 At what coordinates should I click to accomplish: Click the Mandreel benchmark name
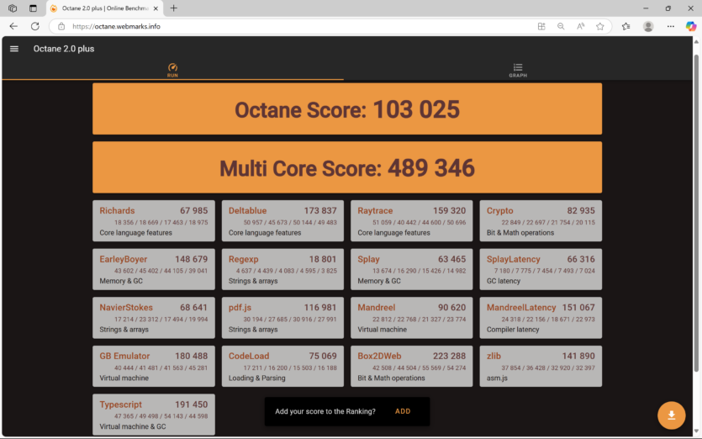pos(376,308)
